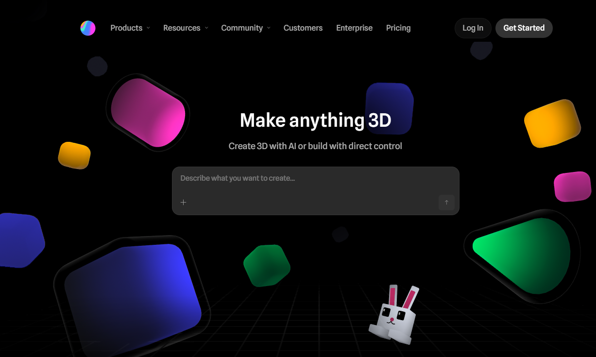The height and width of the screenshot is (357, 596).
Task: Submit the prompt with the up-arrow button
Action: pos(446,203)
